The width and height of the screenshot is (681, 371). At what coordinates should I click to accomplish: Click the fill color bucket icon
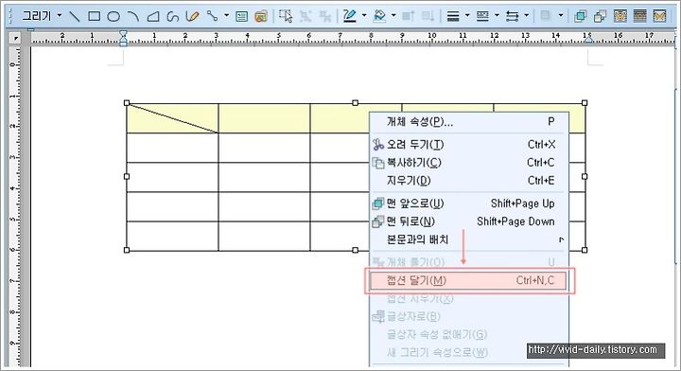click(x=379, y=16)
